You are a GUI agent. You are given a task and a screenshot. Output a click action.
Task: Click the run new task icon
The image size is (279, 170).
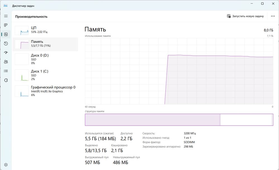click(x=229, y=16)
